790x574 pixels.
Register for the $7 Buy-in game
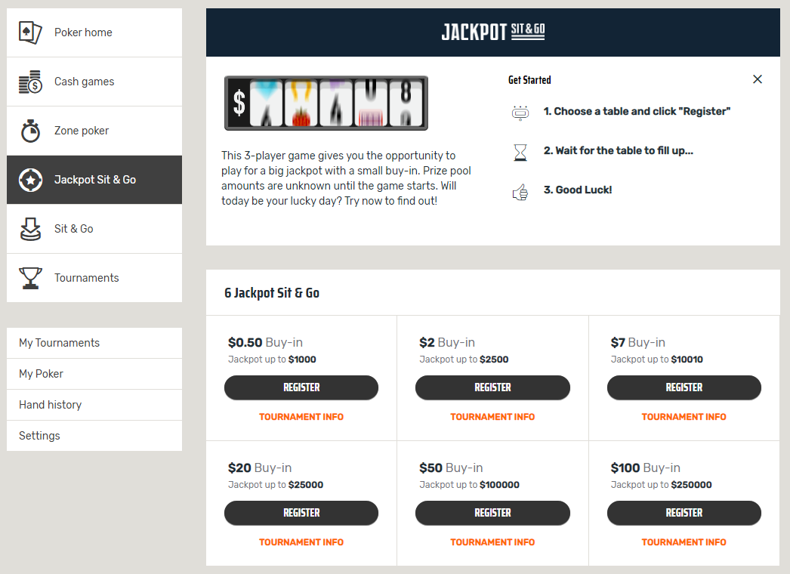coord(684,387)
